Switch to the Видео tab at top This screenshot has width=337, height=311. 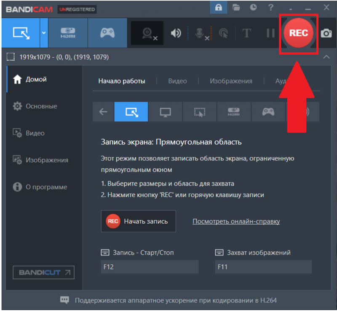pos(177,81)
